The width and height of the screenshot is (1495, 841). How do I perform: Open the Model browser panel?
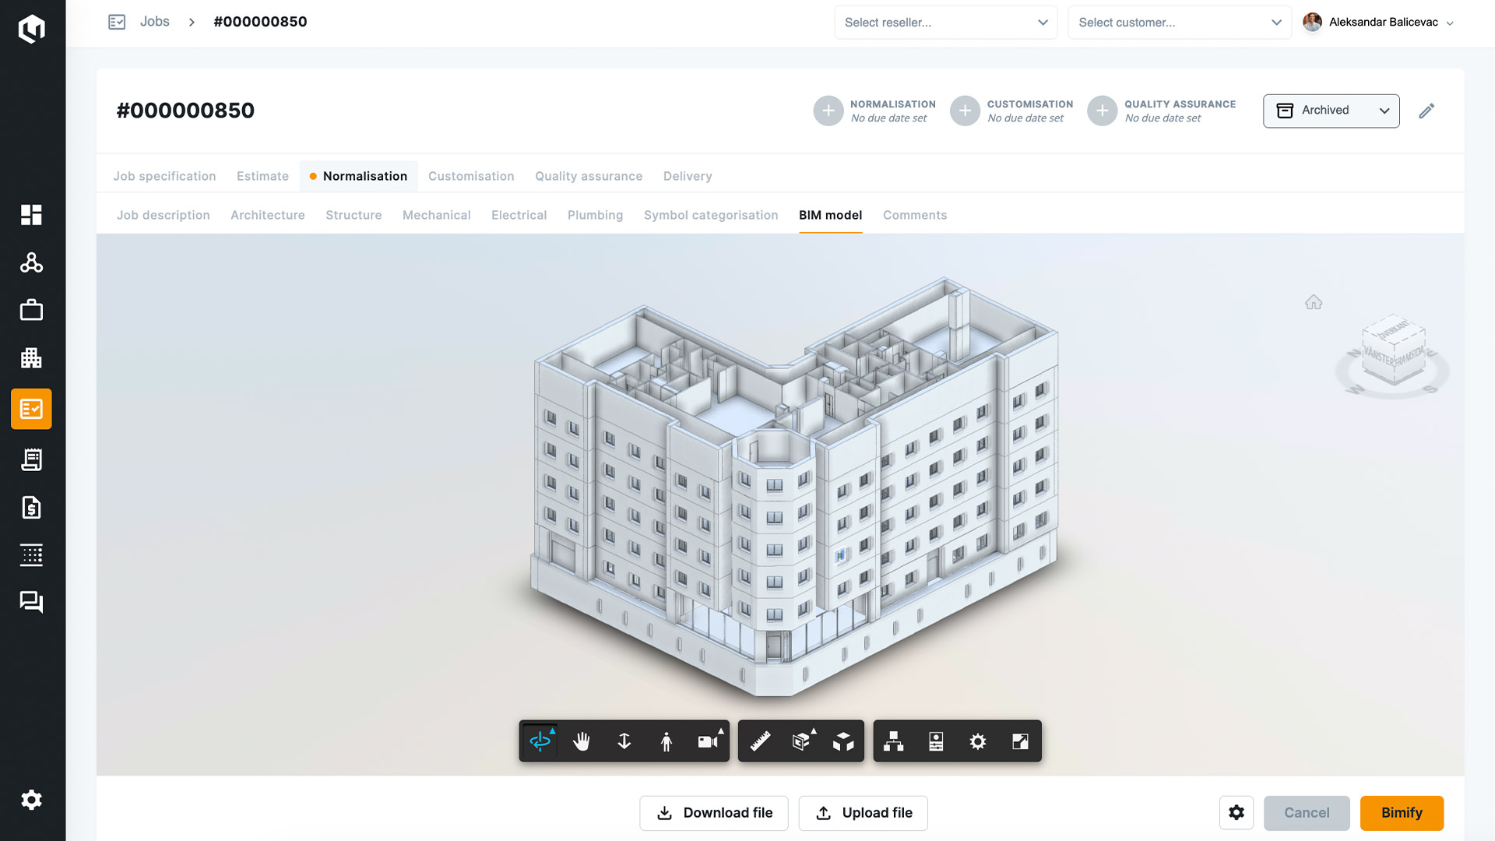894,741
